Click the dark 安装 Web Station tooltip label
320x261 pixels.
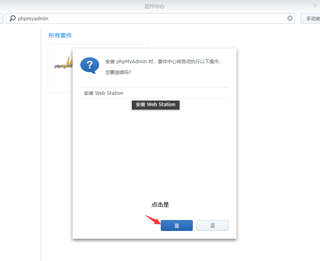pyautogui.click(x=155, y=105)
